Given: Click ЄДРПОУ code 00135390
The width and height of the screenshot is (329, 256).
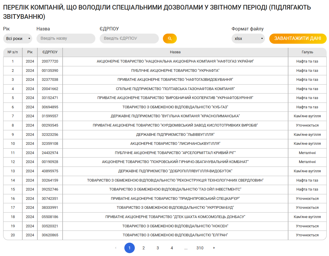Looking at the screenshot, I should 50,71.
